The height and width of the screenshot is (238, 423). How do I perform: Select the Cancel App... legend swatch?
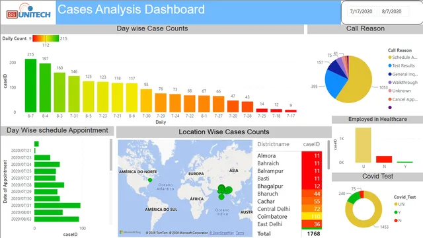coord(390,99)
